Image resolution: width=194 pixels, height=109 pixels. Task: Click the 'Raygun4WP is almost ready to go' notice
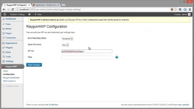click(109, 20)
